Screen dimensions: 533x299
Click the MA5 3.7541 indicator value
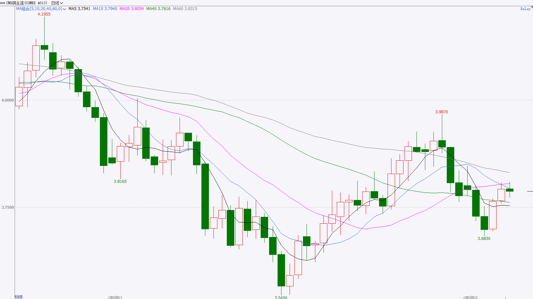pos(79,9)
